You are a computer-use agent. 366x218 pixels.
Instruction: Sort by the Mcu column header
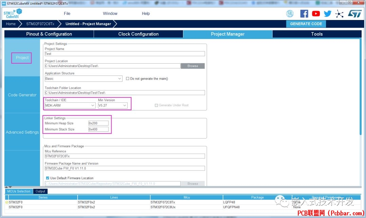pos(187,197)
